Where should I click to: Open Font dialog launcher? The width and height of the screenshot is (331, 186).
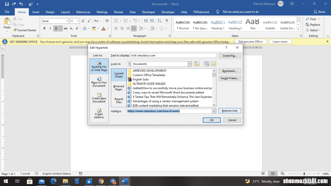click(x=110, y=36)
